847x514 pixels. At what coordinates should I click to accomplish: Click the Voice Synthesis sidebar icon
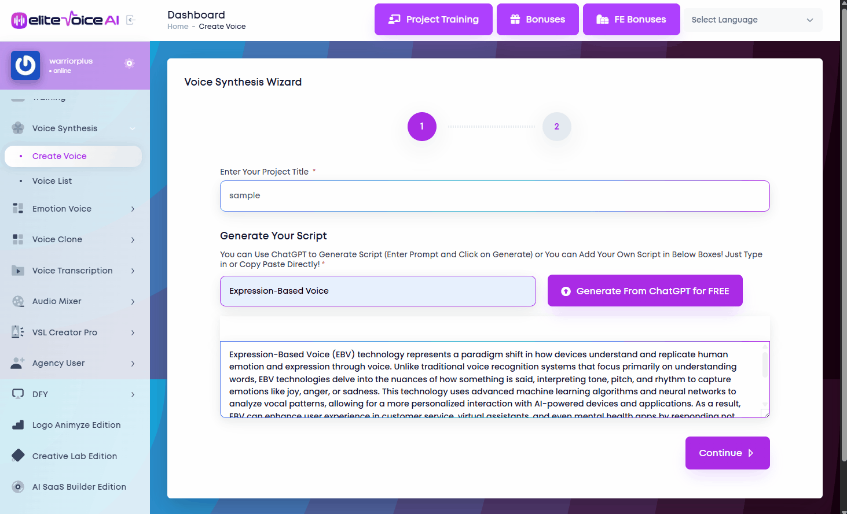tap(18, 128)
